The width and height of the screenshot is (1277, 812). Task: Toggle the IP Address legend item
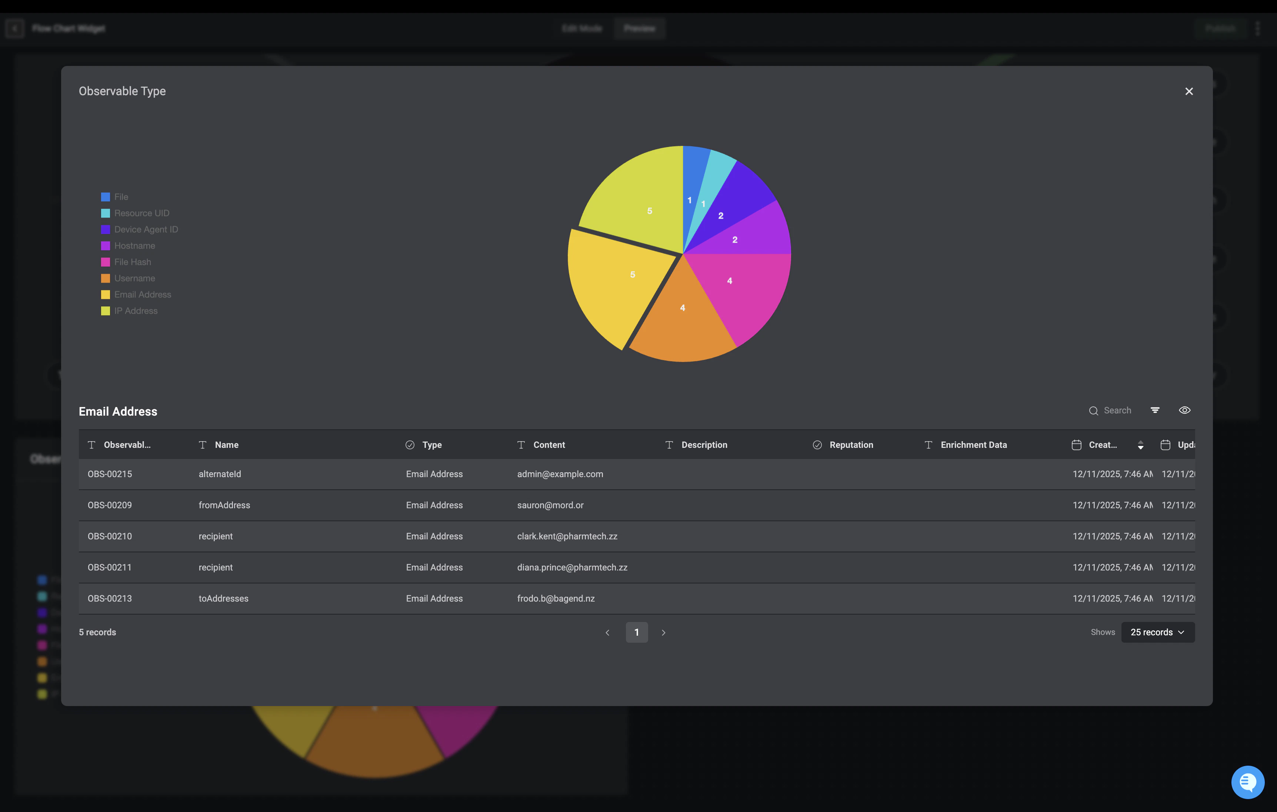coord(135,311)
